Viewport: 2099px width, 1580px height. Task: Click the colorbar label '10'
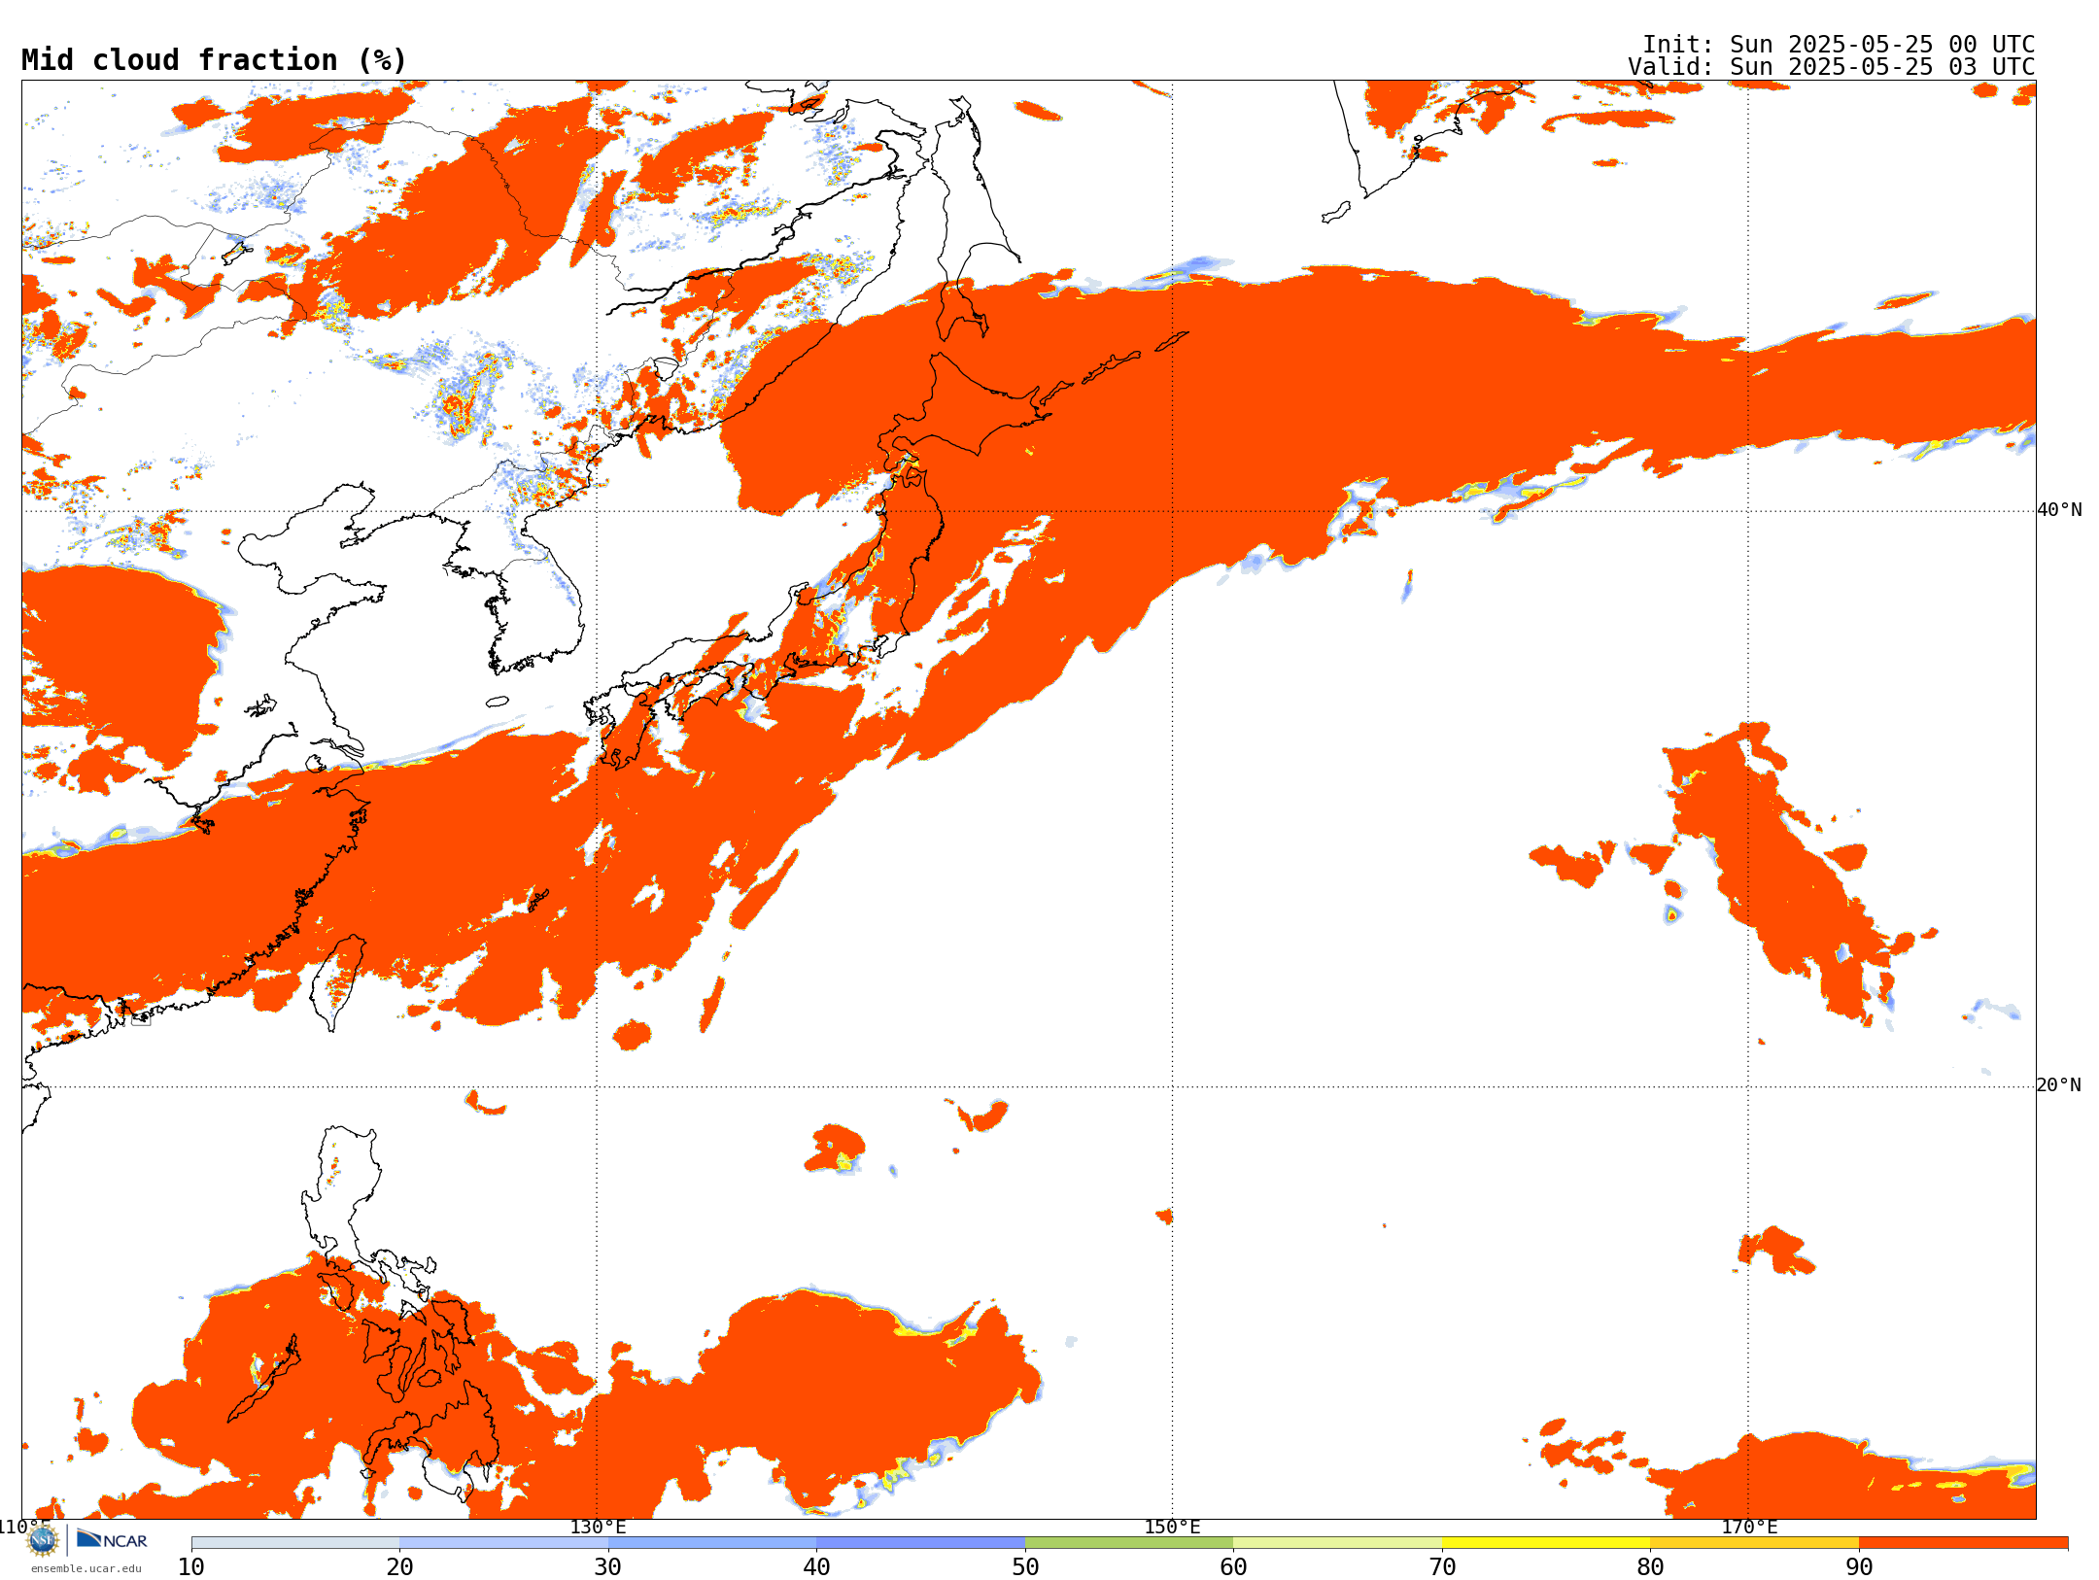[191, 1566]
